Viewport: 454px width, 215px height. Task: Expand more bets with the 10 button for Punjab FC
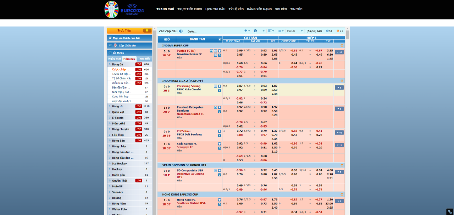tap(339, 52)
